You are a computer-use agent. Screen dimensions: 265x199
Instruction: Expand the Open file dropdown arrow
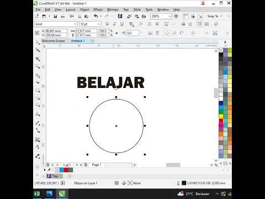pyautogui.click(x=49, y=16)
